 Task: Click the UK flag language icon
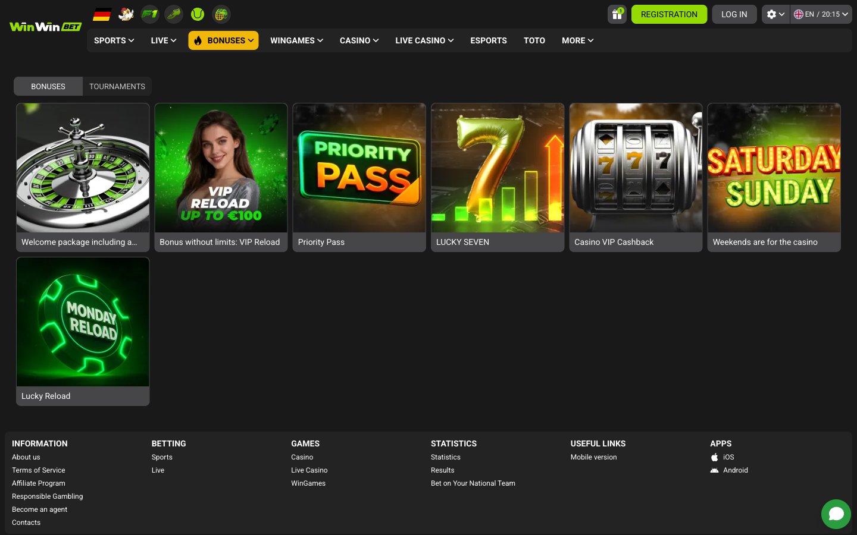(799, 14)
